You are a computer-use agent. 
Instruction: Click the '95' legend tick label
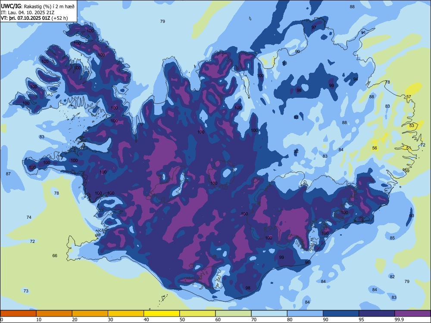[362, 320]
